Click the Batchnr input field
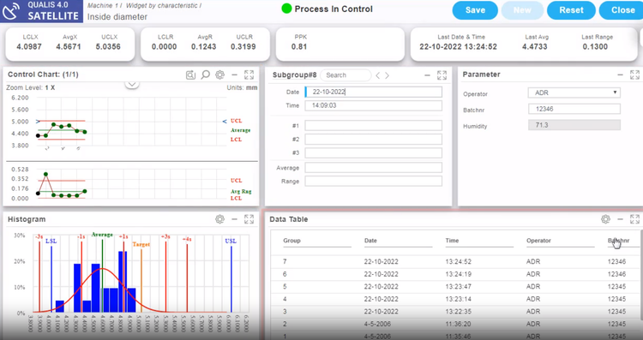Viewport: 643px width, 340px height. 574,109
